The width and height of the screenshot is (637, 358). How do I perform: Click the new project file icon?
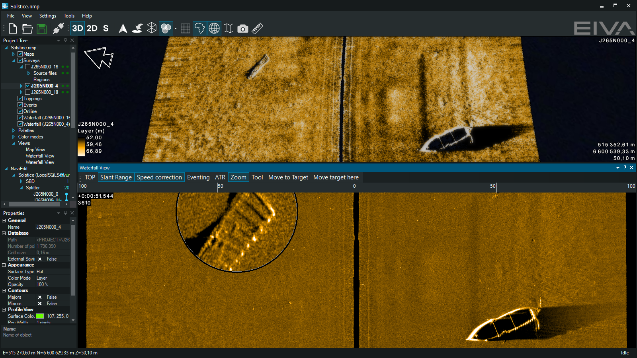click(x=13, y=28)
